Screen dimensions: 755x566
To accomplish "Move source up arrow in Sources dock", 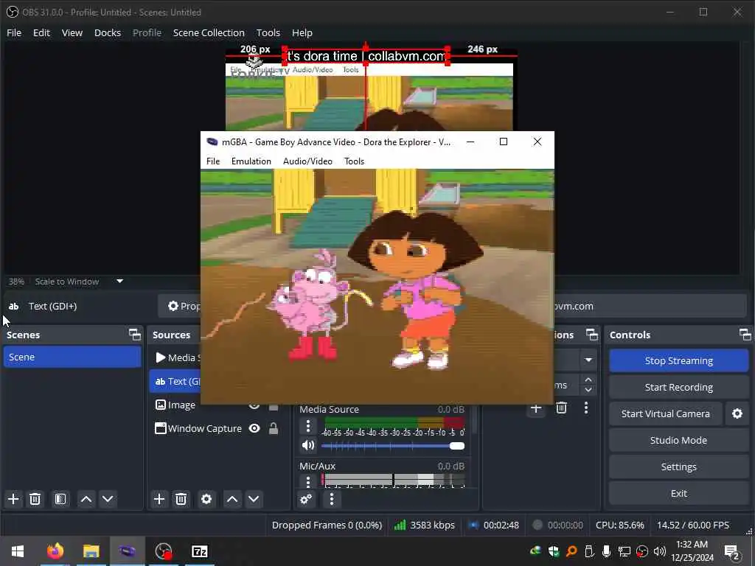I will [232, 499].
